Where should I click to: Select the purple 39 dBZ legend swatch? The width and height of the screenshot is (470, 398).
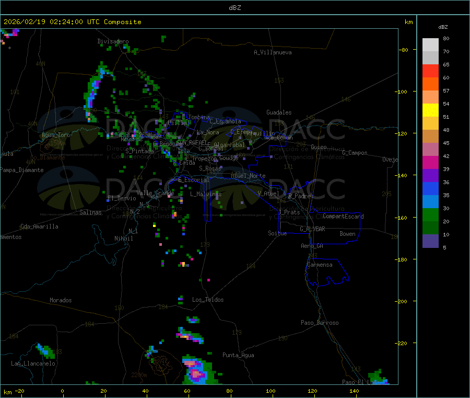[430, 175]
